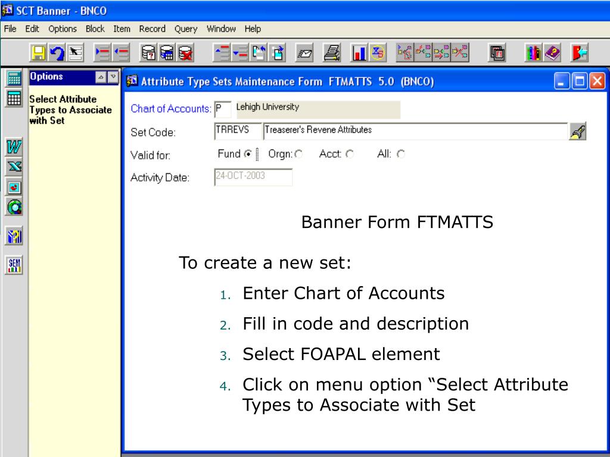Click the Select toolbar icon with cursor
Screen dimensions: 610x457
[x=76, y=53]
